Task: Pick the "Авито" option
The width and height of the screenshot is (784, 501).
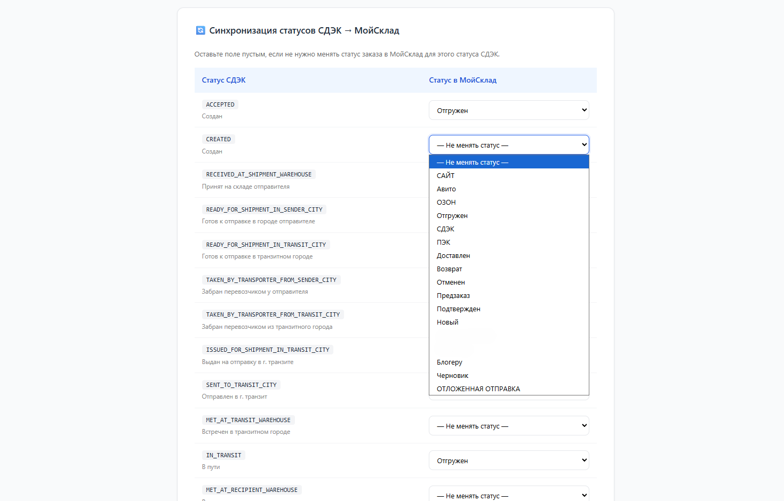Action: (x=509, y=189)
